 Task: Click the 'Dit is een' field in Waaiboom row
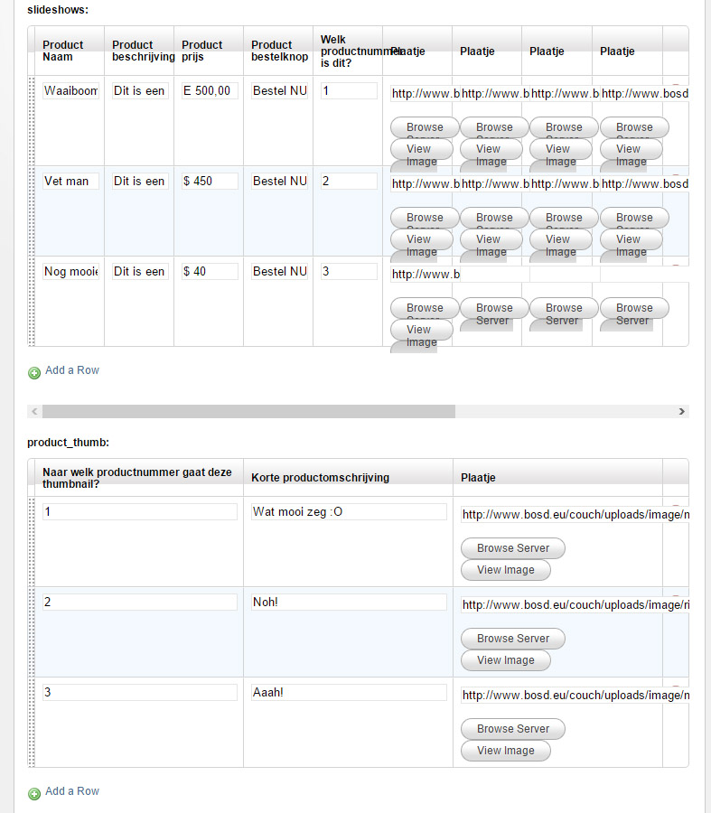[140, 90]
